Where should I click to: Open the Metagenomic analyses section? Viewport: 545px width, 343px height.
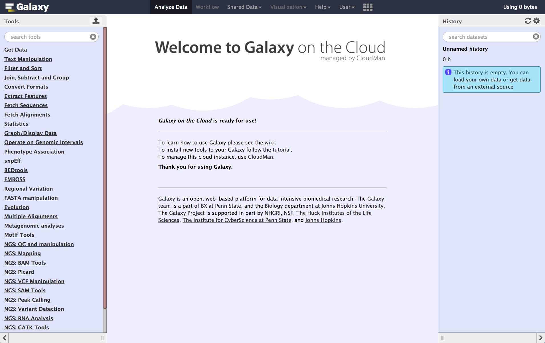34,226
